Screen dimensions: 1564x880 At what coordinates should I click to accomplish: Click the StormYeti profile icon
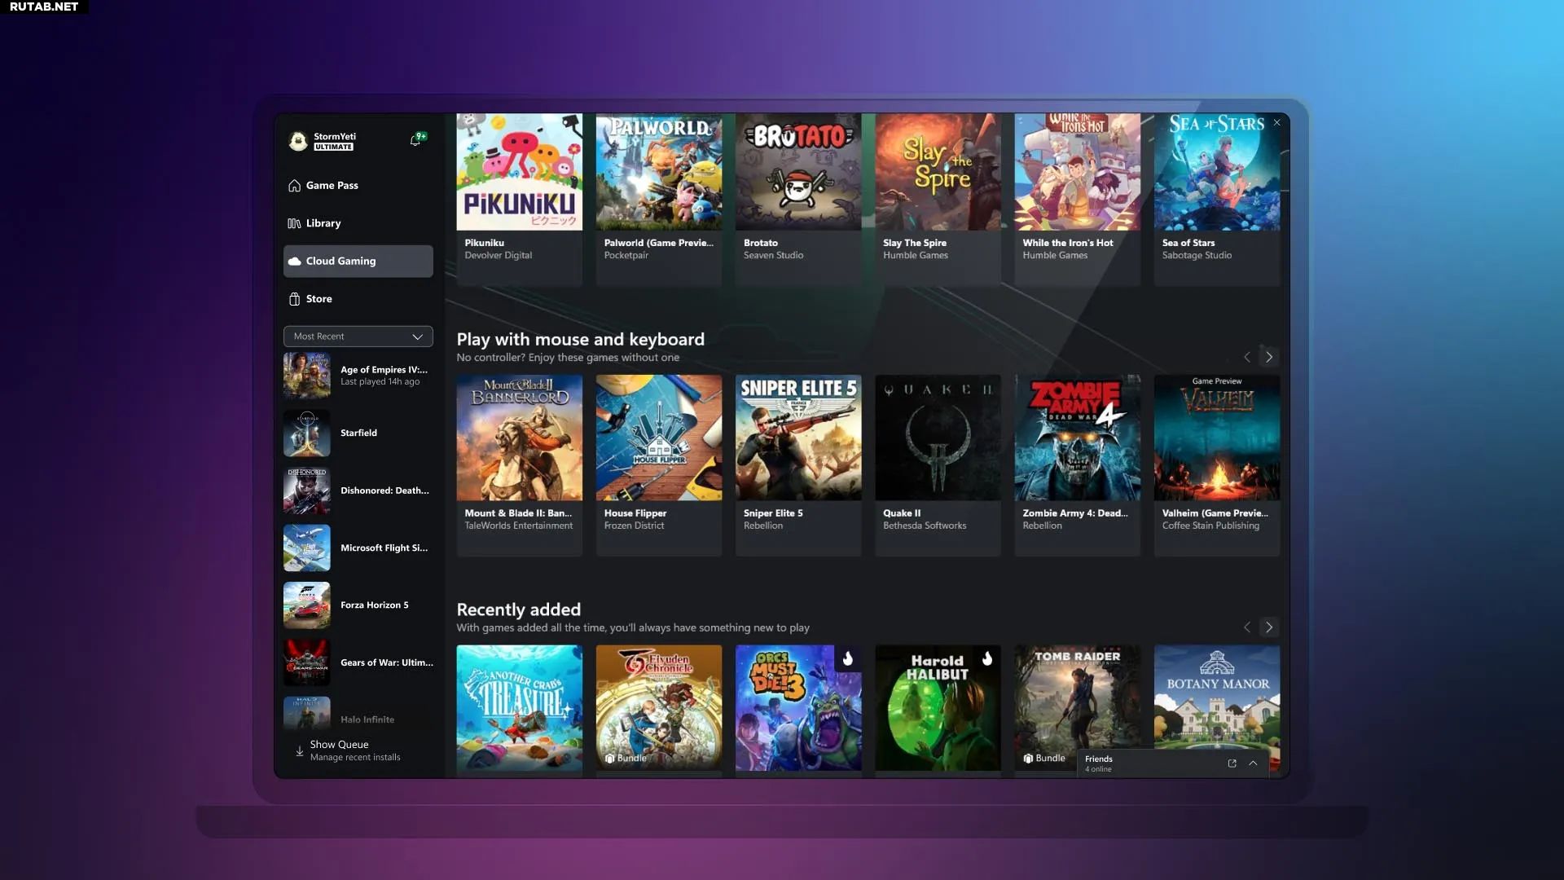click(299, 141)
